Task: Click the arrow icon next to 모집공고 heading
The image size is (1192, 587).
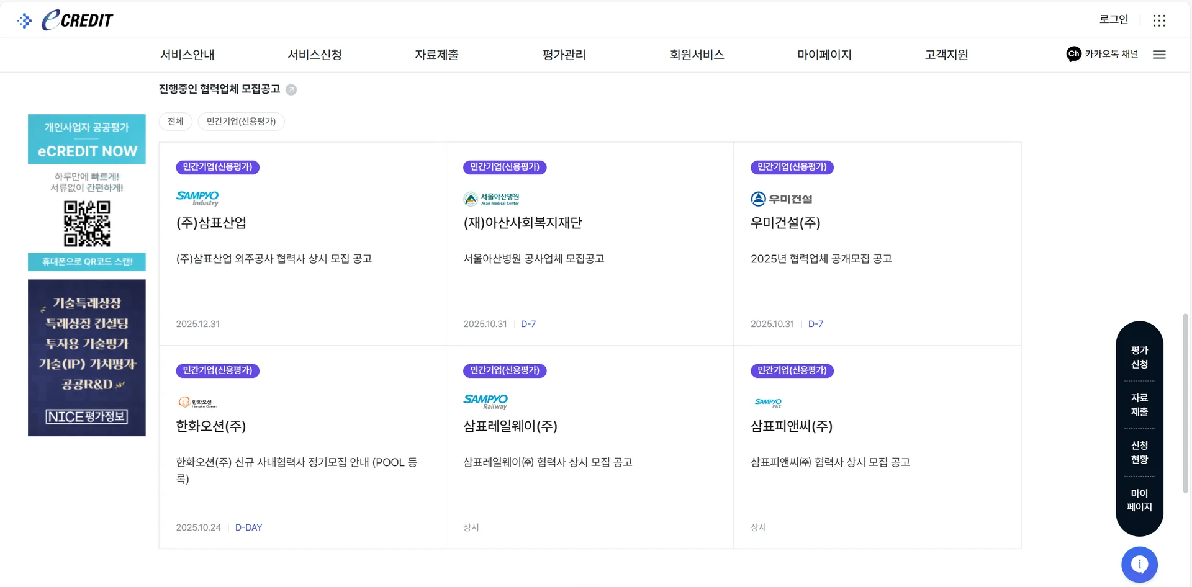Action: pyautogui.click(x=291, y=90)
